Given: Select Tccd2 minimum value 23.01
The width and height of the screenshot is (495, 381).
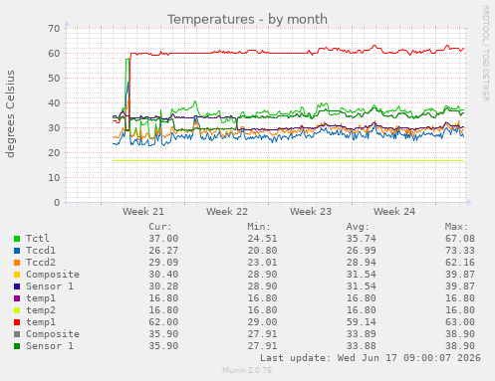Looking at the screenshot, I should tap(262, 263).
